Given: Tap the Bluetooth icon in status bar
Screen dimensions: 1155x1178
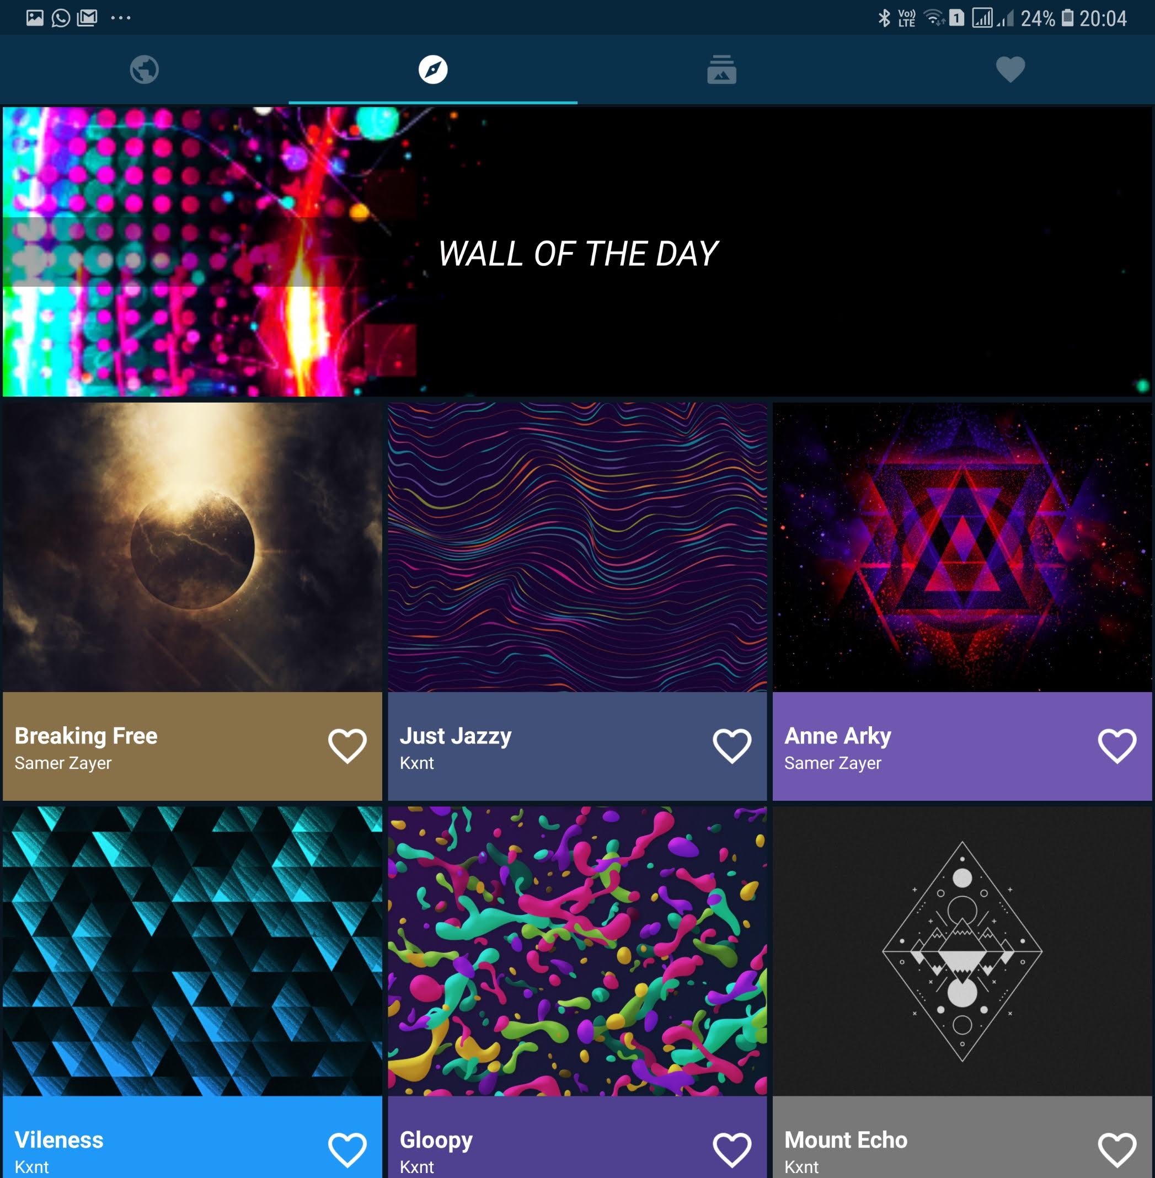Looking at the screenshot, I should pyautogui.click(x=884, y=18).
